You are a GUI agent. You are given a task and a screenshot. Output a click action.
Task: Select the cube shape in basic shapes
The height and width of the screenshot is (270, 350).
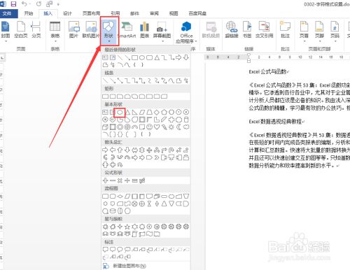point(105,127)
